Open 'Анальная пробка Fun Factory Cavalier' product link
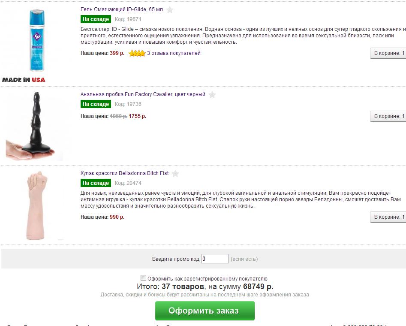Image resolution: width=406 pixels, height=326 pixels. 143,94
